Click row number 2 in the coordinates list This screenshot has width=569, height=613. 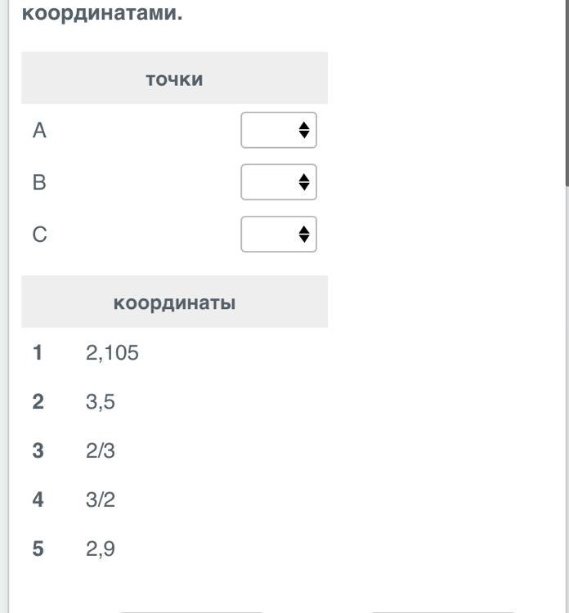[38, 402]
